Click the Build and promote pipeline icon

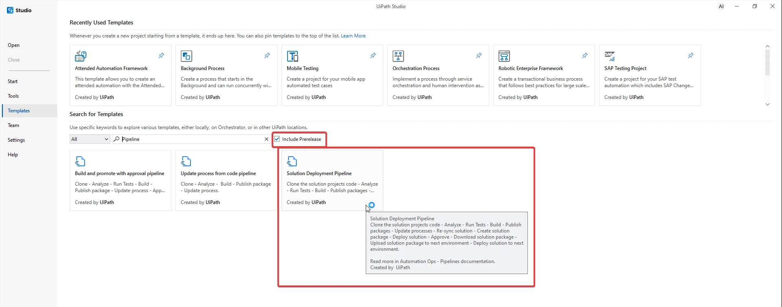(80, 161)
